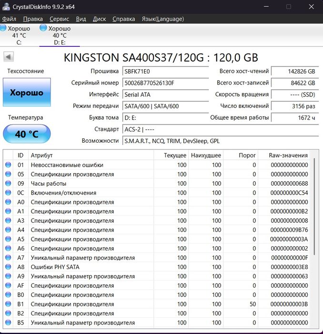This screenshot has width=323, height=334.
Task: Click the blue status icon for row A0
Action: coord(8,202)
